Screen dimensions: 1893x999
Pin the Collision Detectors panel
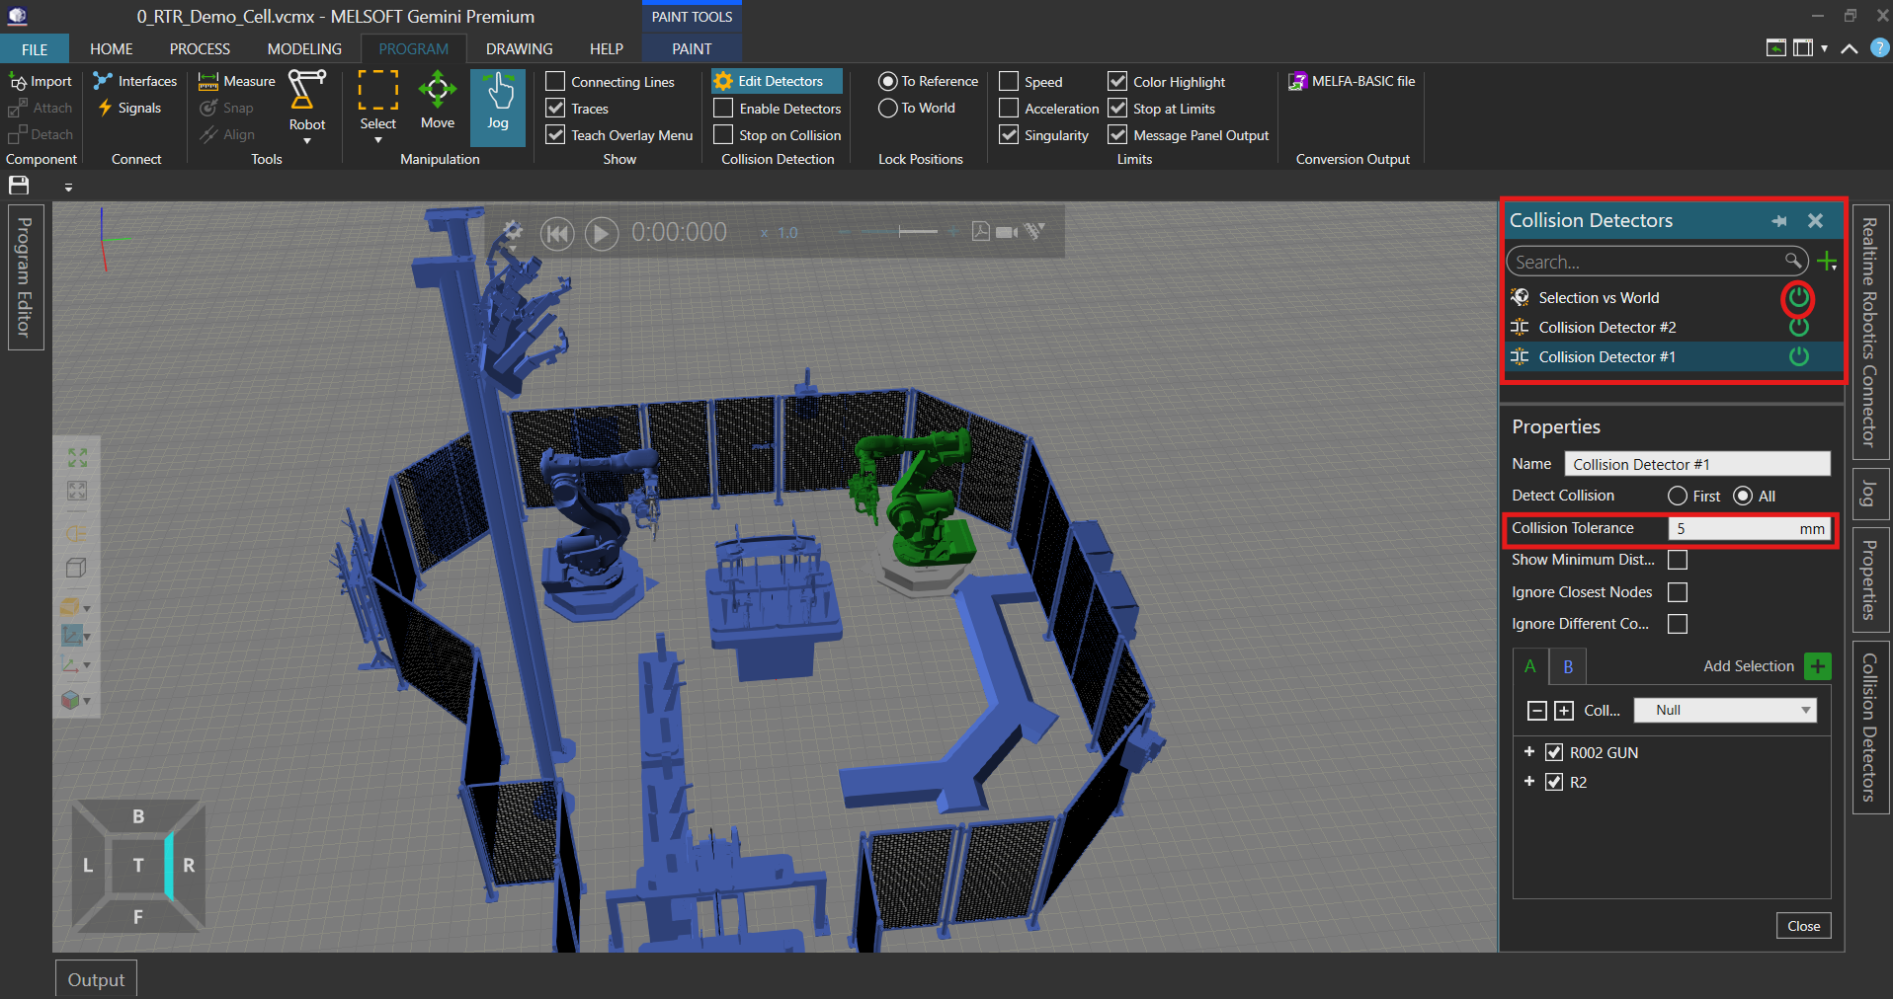[1779, 221]
